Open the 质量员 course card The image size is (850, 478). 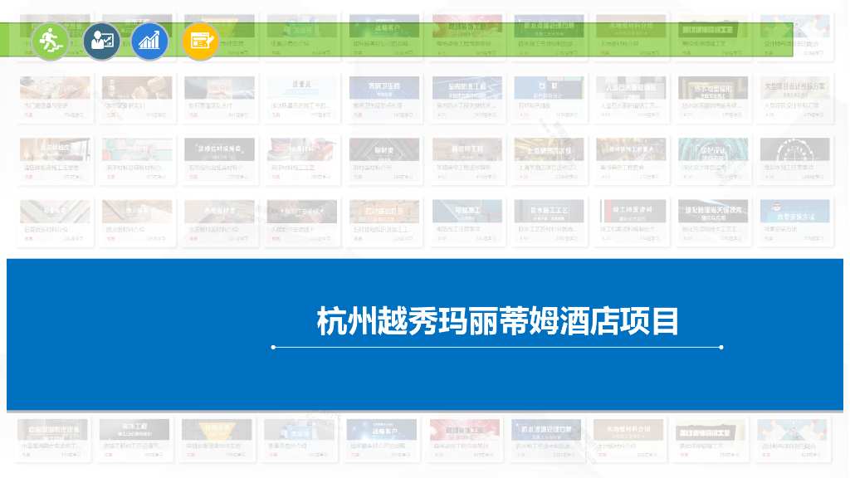point(302,98)
